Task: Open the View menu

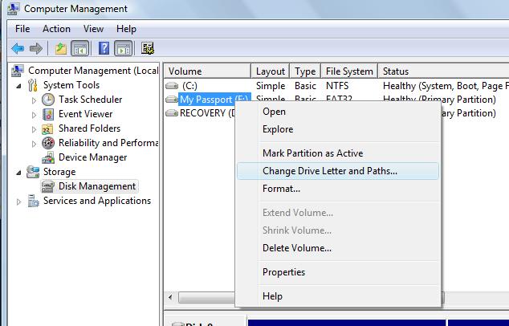Action: [x=93, y=29]
